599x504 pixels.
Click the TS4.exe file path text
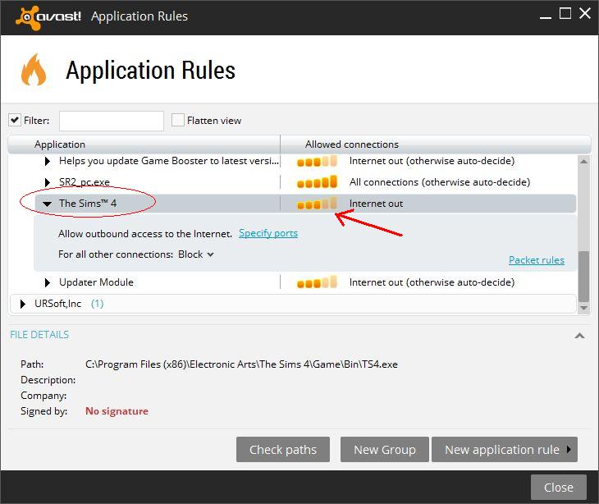[x=241, y=364]
